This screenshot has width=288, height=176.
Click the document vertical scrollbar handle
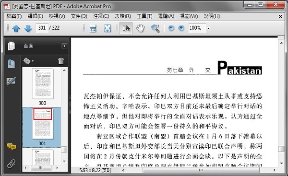coord(281,149)
